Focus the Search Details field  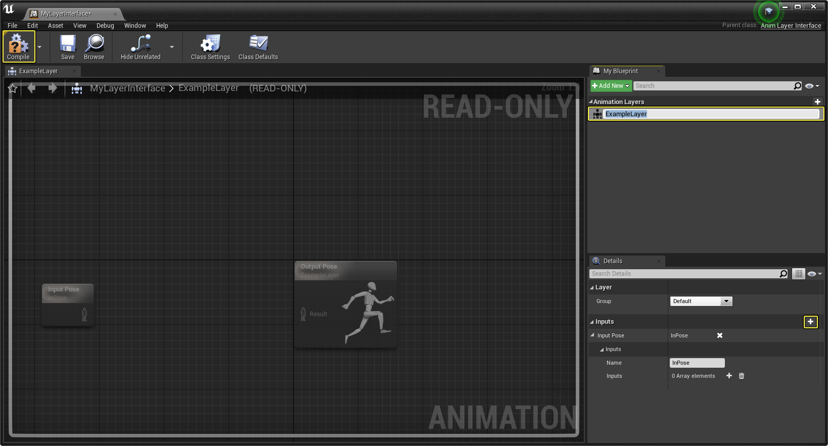click(684, 274)
